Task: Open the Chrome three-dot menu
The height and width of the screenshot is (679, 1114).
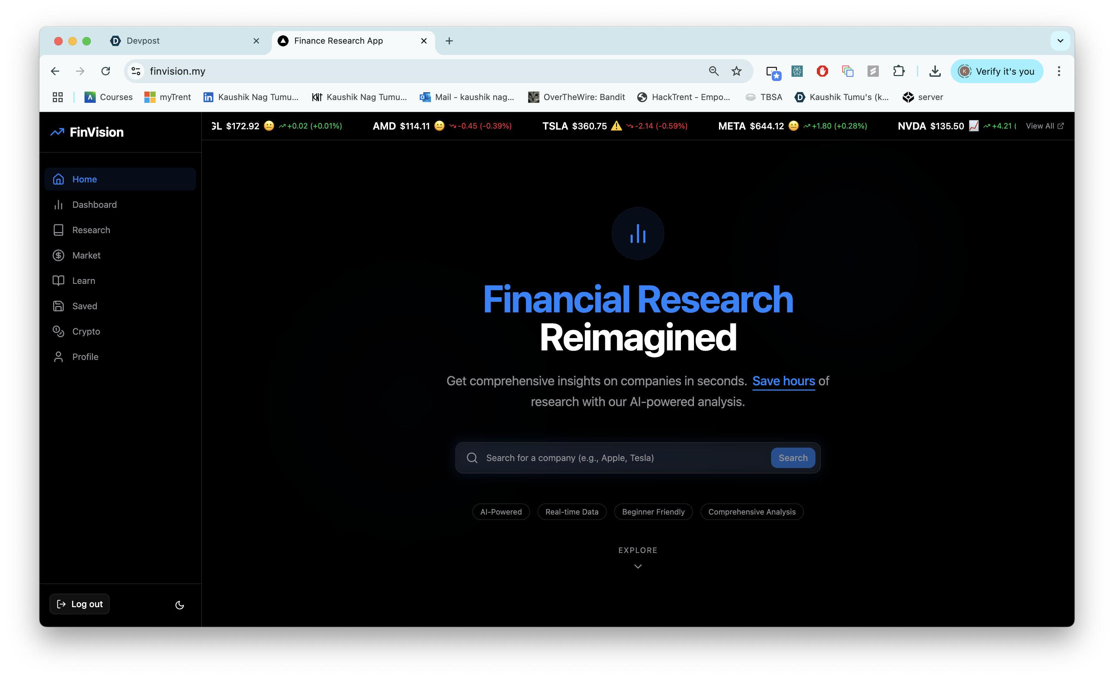Action: pyautogui.click(x=1059, y=71)
